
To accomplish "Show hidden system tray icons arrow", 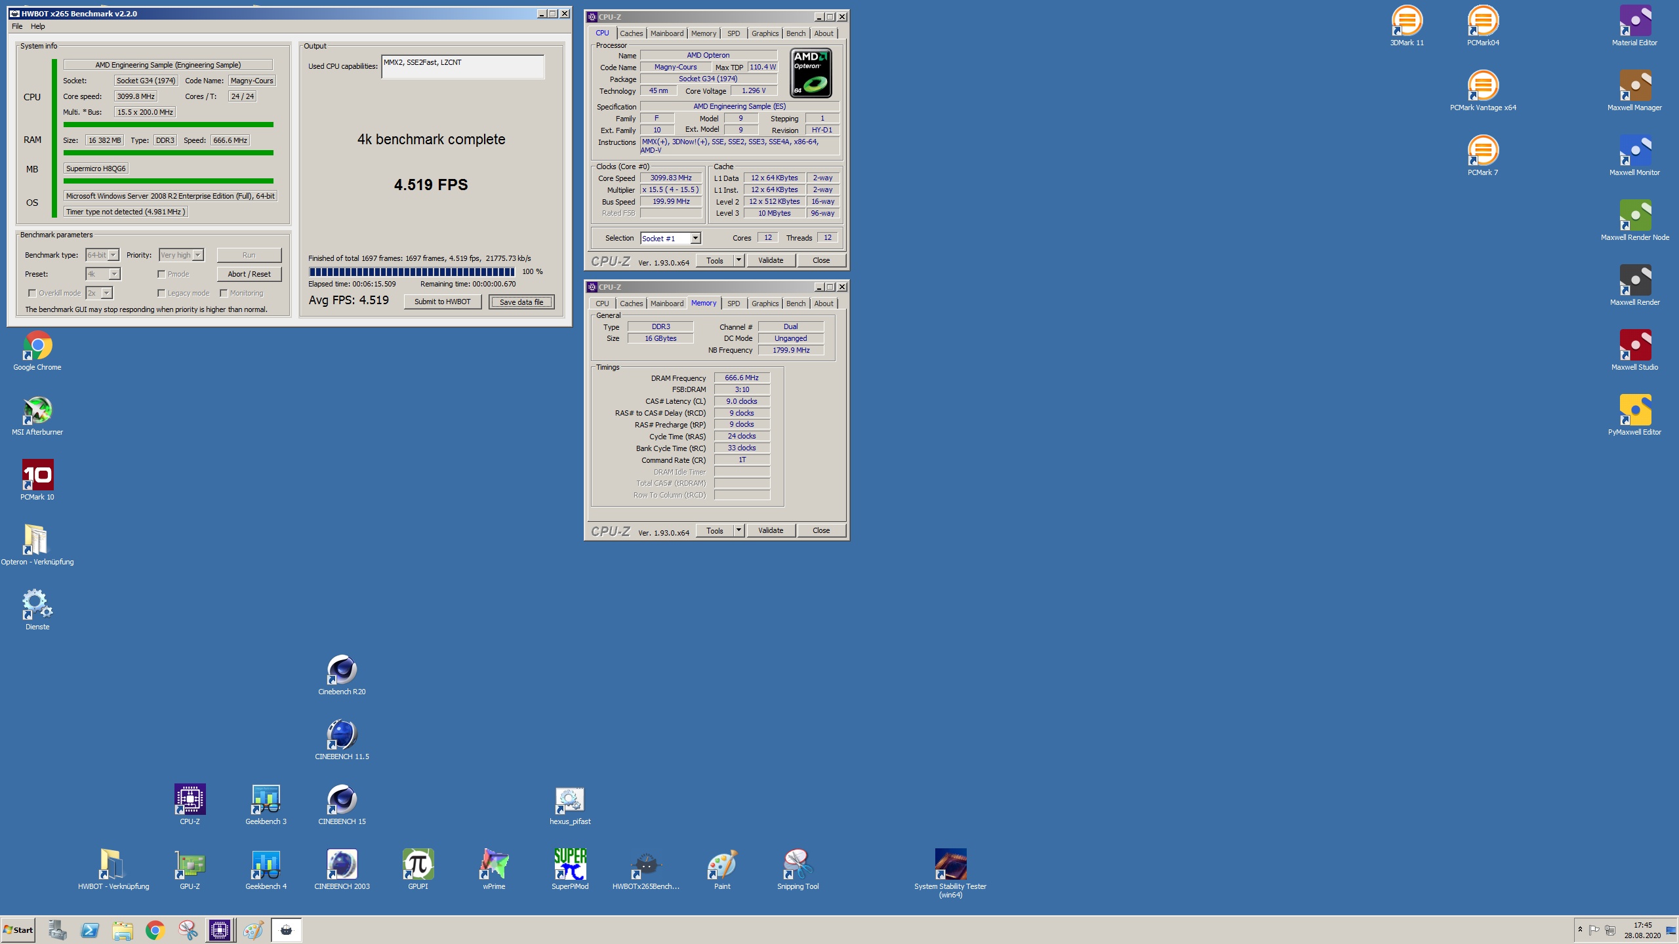I will [1580, 930].
